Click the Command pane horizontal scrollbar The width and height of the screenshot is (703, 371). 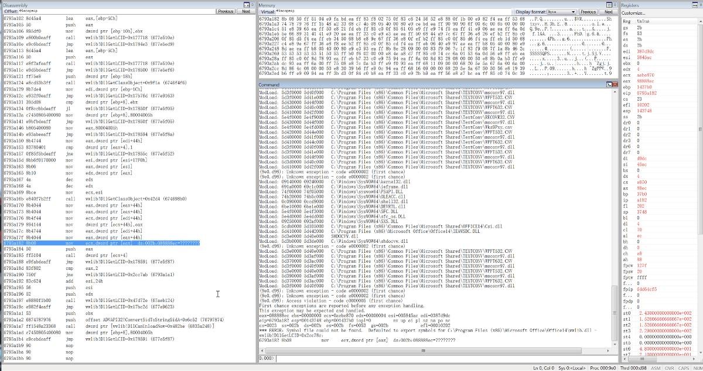436,351
